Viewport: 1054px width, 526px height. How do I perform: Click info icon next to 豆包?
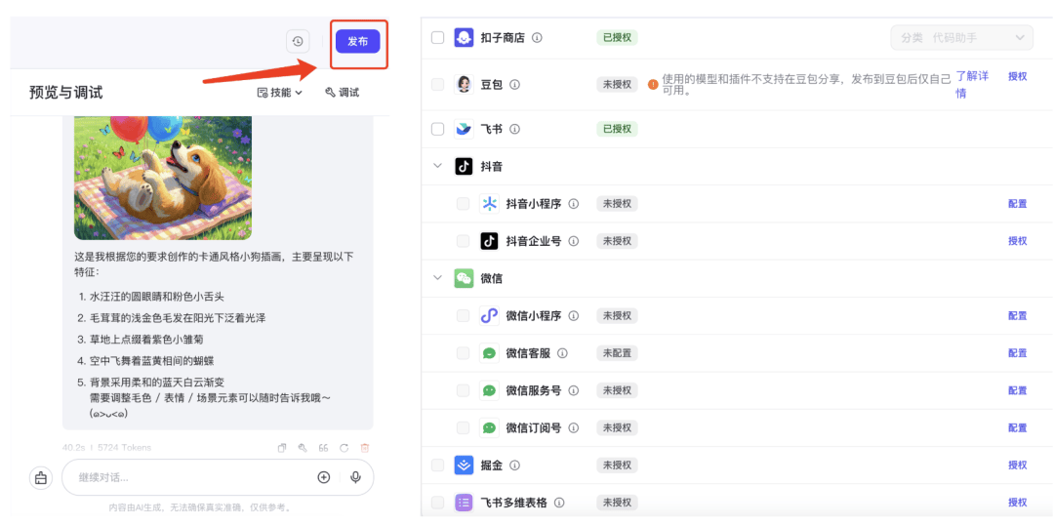click(515, 85)
